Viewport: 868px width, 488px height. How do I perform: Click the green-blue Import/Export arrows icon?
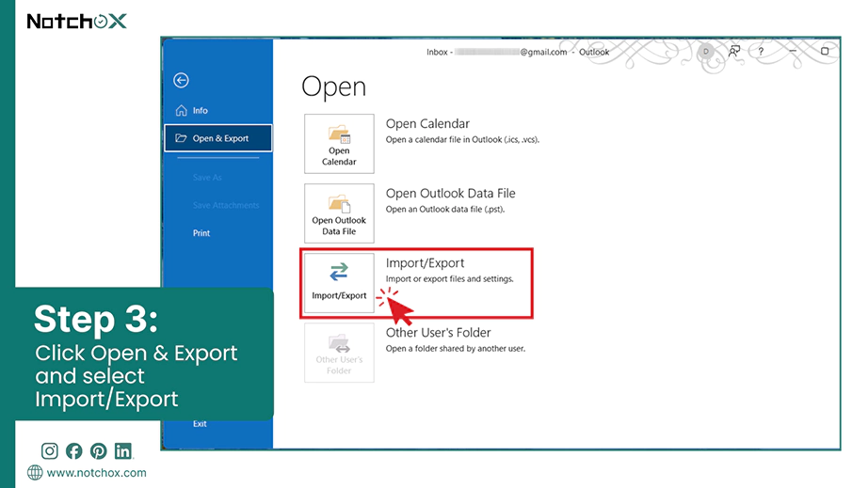[339, 272]
